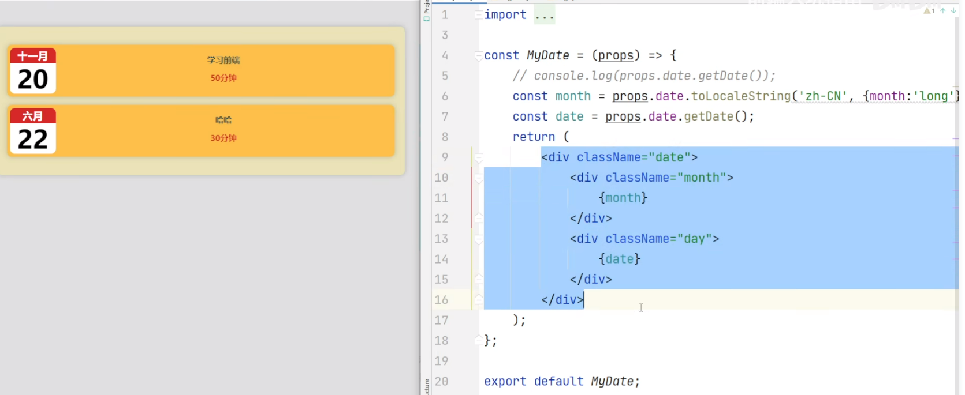Click 'getDate' on line 7
965x395 pixels.
(x=709, y=116)
